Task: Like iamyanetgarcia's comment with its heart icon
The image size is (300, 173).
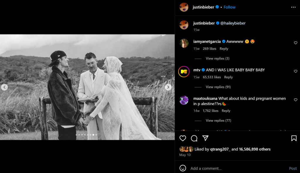Action: tap(295, 43)
